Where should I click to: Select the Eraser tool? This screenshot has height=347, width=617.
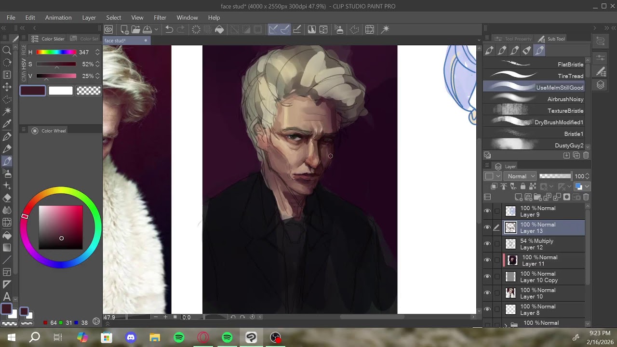click(x=7, y=198)
